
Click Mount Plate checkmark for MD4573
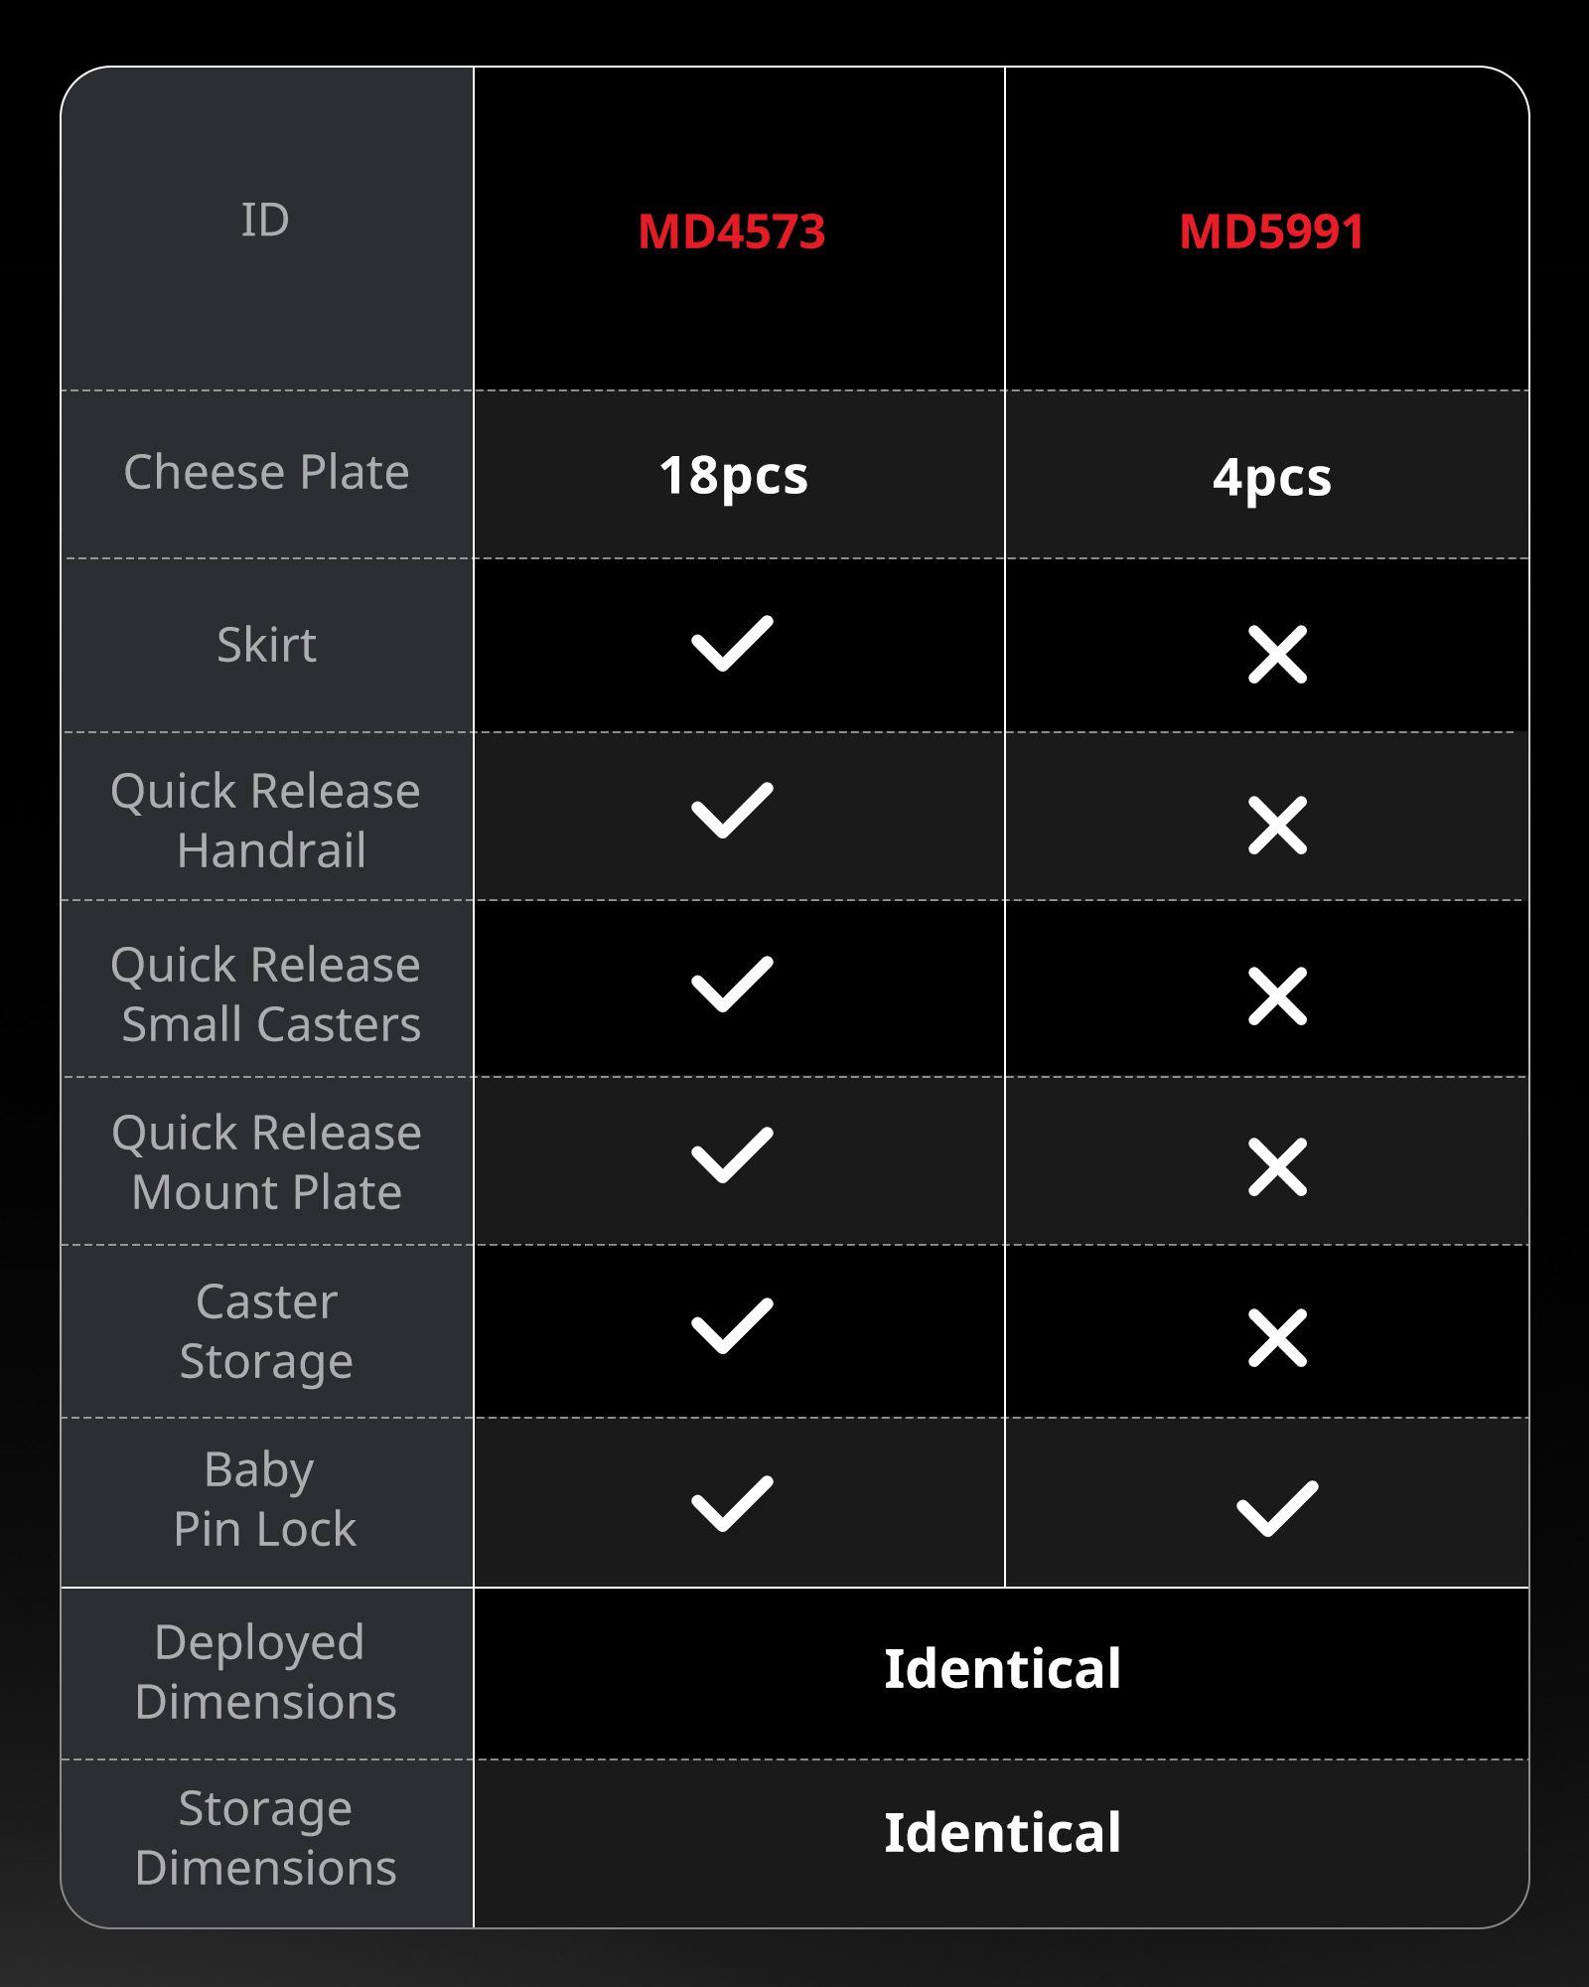732,1155
